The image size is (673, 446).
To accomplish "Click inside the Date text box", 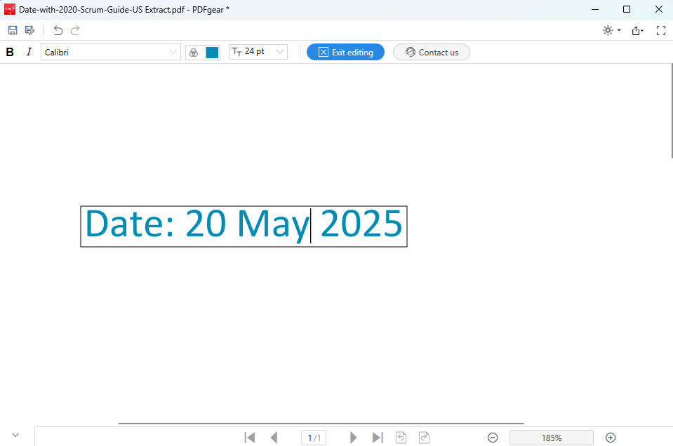I will [244, 227].
